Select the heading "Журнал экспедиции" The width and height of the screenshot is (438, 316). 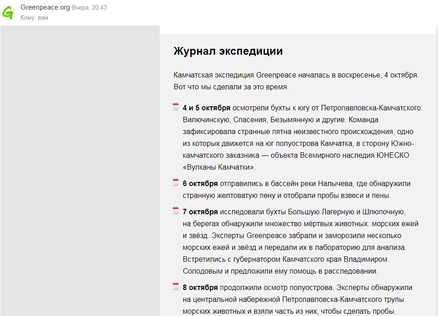tap(228, 51)
